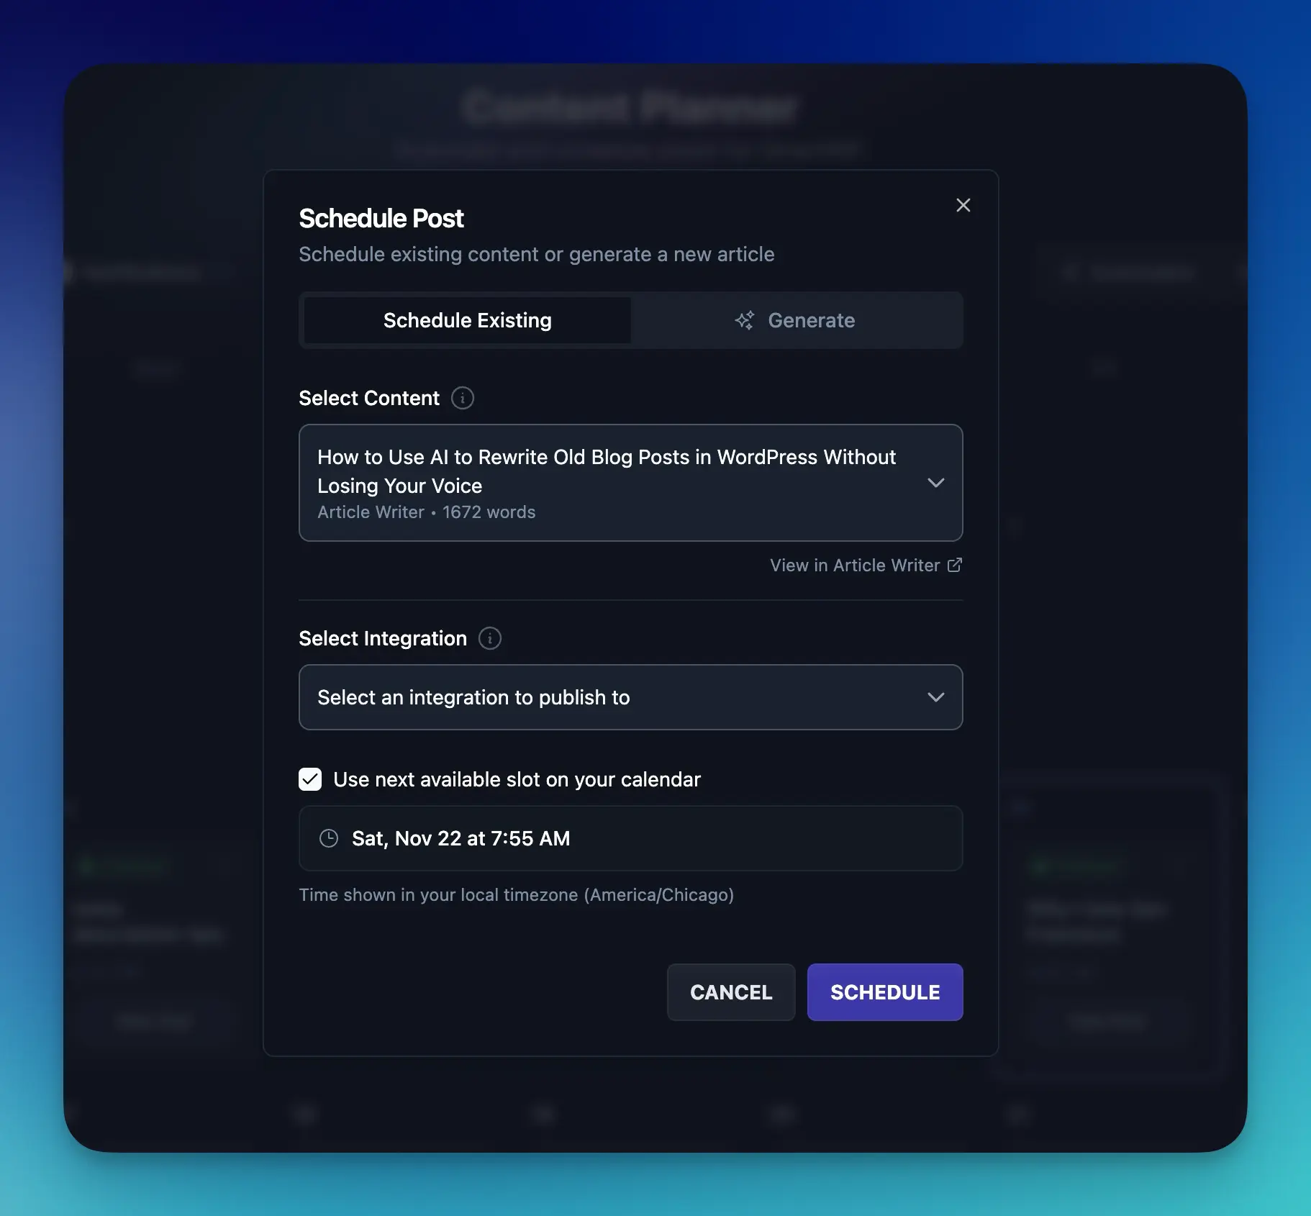Expand the selected content dropdown chevron
The height and width of the screenshot is (1216, 1311).
pos(936,483)
